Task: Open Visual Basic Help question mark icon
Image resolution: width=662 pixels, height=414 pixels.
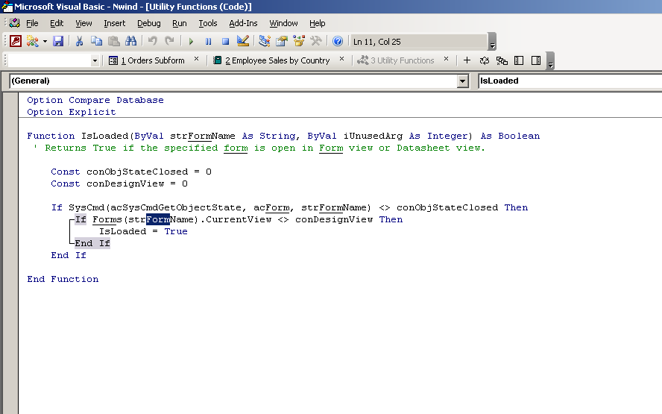Action: pos(337,41)
